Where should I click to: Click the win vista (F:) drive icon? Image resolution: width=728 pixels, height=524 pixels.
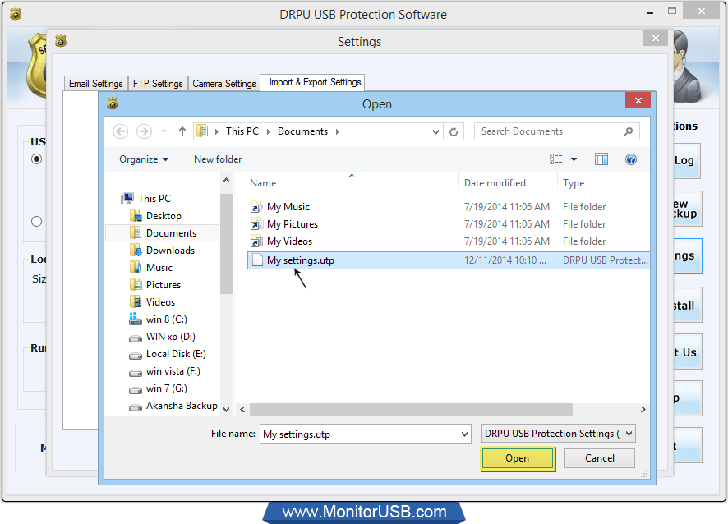[x=136, y=373]
